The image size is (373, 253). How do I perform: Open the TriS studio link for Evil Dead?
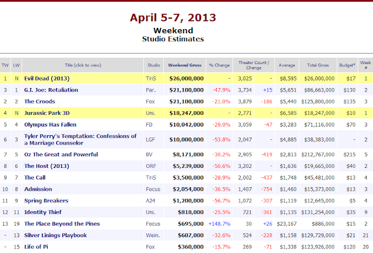pos(151,79)
